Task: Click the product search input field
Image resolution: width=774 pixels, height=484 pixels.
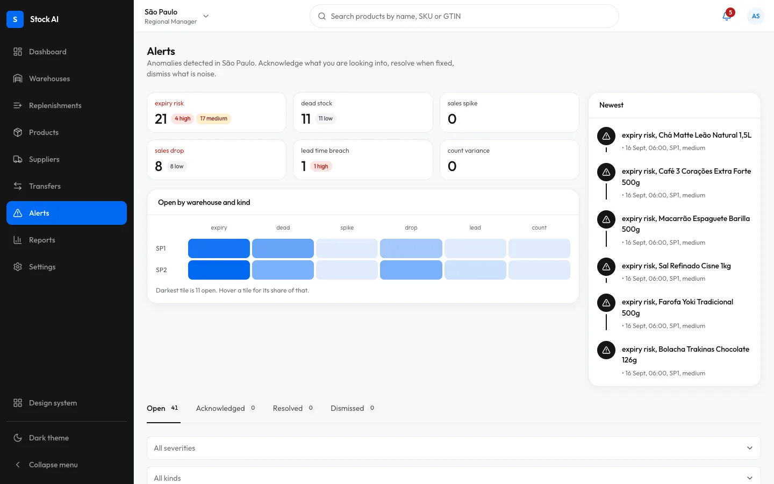Action: point(464,16)
